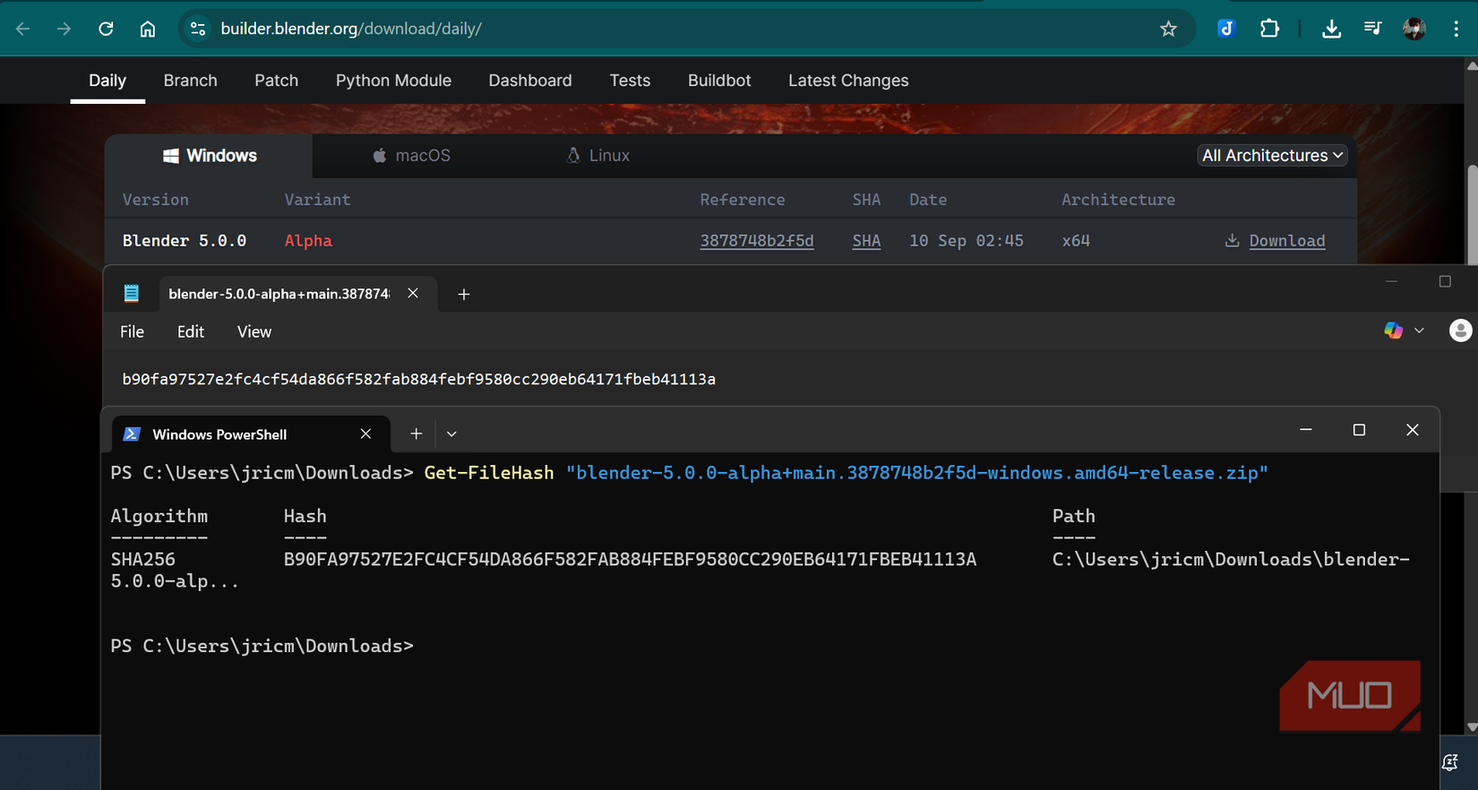1478x790 pixels.
Task: Expand the All Architectures dropdown
Action: 1272,155
